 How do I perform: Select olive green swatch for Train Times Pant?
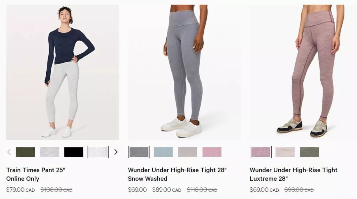pos(25,152)
